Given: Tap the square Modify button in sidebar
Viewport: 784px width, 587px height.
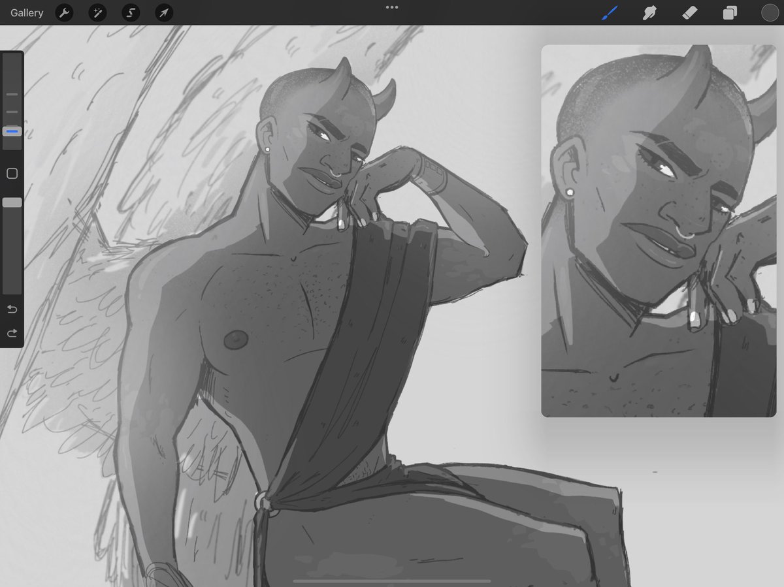Looking at the screenshot, I should coord(12,174).
